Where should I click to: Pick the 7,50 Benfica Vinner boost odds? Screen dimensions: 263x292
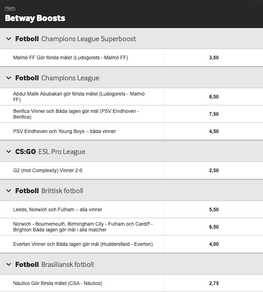click(x=214, y=114)
